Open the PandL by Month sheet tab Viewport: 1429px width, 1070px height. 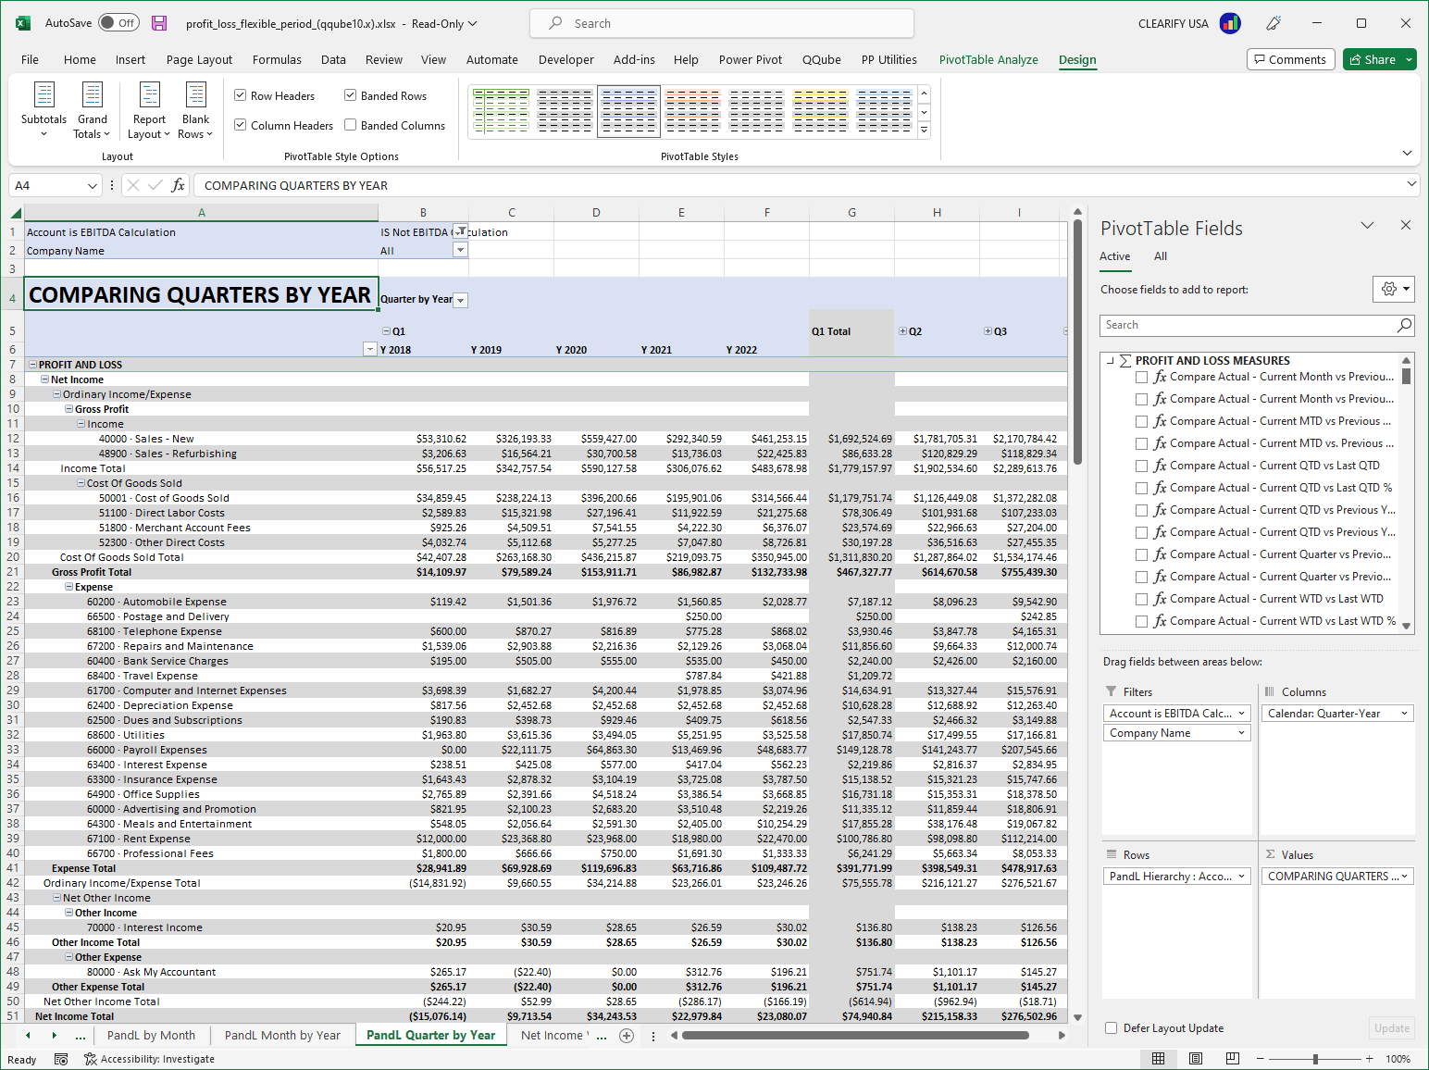(151, 1035)
